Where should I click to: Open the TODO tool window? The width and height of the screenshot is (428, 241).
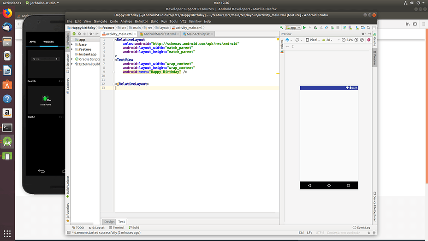coord(78,227)
